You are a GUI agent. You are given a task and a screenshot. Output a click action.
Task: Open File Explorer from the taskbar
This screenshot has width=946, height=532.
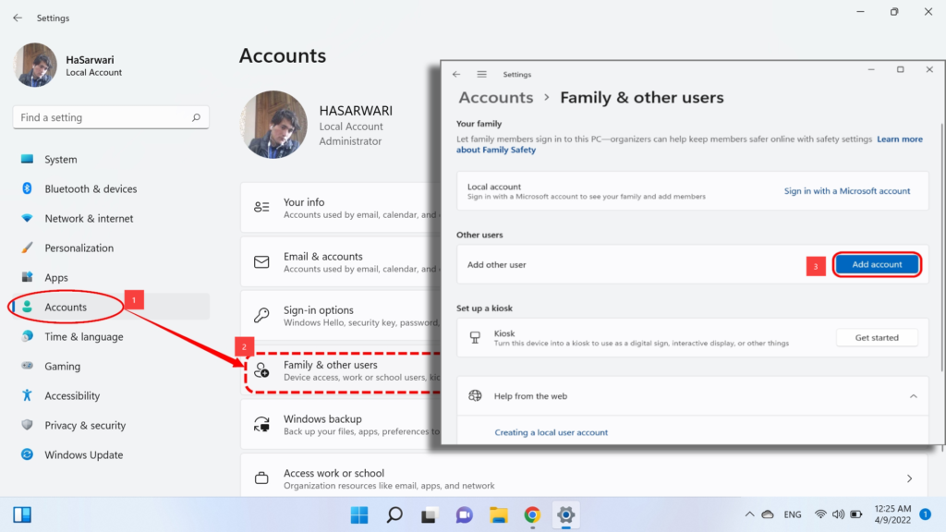[498, 514]
